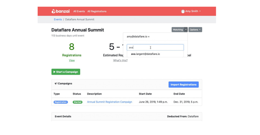
Task: Click the green Started status badge
Action: tap(77, 102)
